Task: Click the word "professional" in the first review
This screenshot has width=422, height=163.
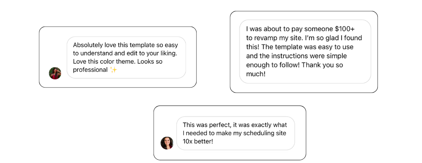Action: (90, 70)
